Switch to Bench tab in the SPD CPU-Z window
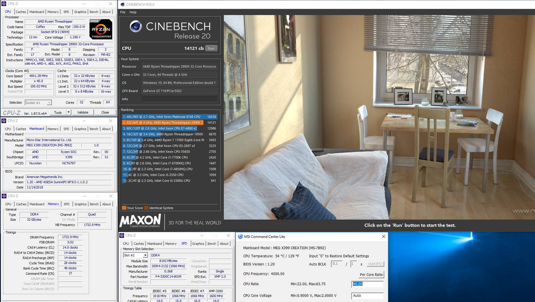Image resolution: width=535 pixels, height=302 pixels. [x=212, y=244]
